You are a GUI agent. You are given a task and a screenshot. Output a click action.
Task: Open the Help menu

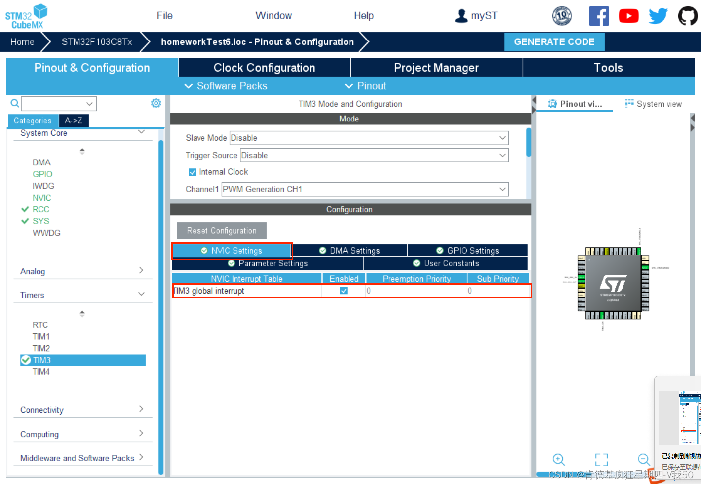pyautogui.click(x=364, y=16)
